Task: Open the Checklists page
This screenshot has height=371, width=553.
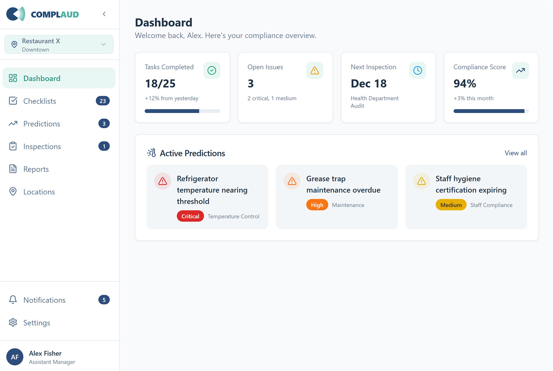Action: 40,101
